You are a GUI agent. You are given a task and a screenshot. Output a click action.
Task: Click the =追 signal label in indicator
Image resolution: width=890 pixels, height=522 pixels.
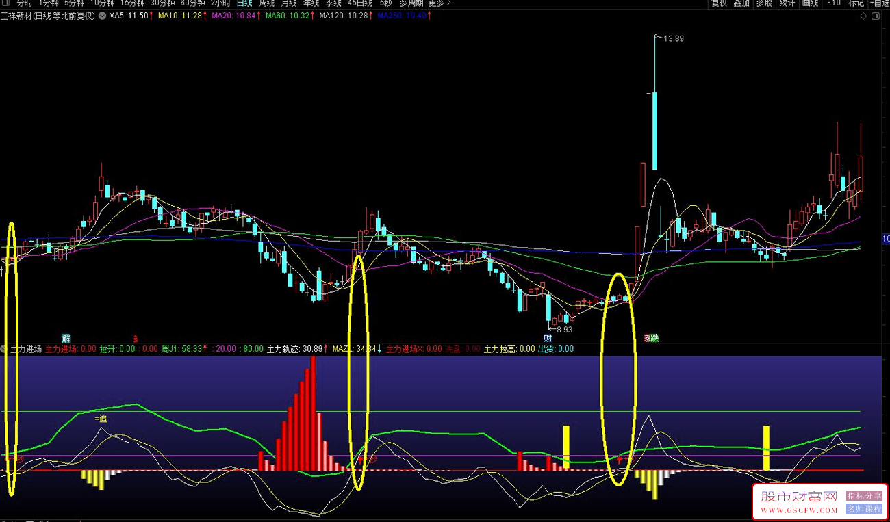click(101, 418)
